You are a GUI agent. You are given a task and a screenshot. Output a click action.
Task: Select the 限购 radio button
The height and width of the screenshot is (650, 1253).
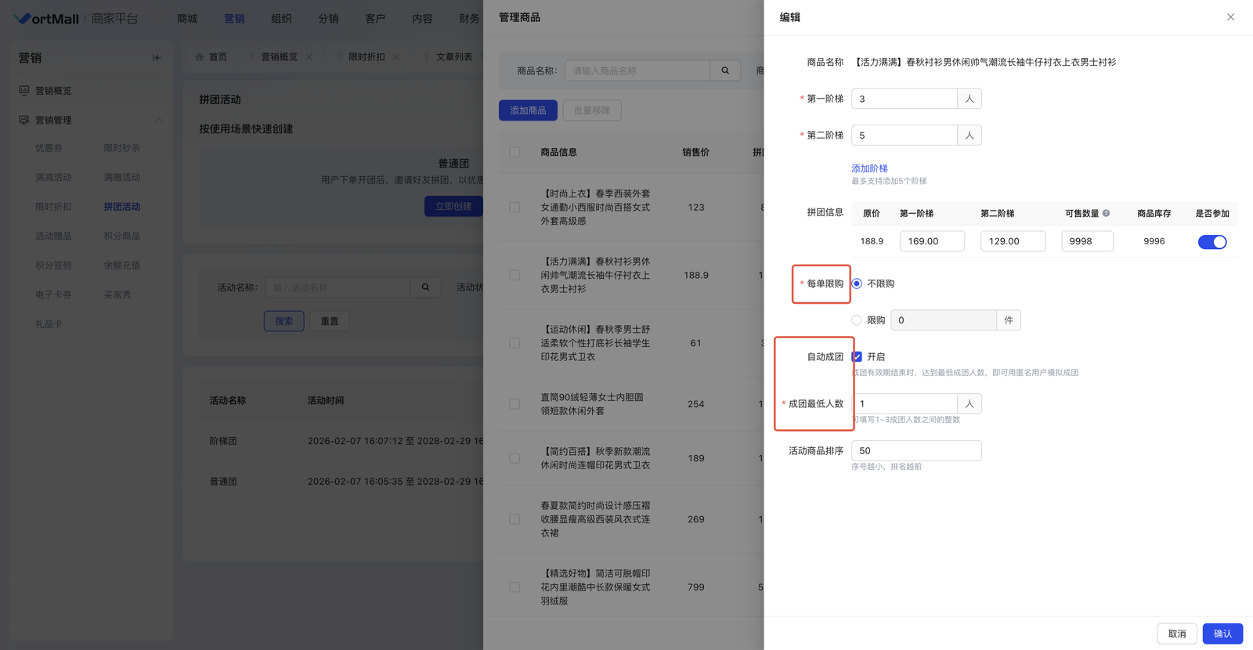point(857,320)
